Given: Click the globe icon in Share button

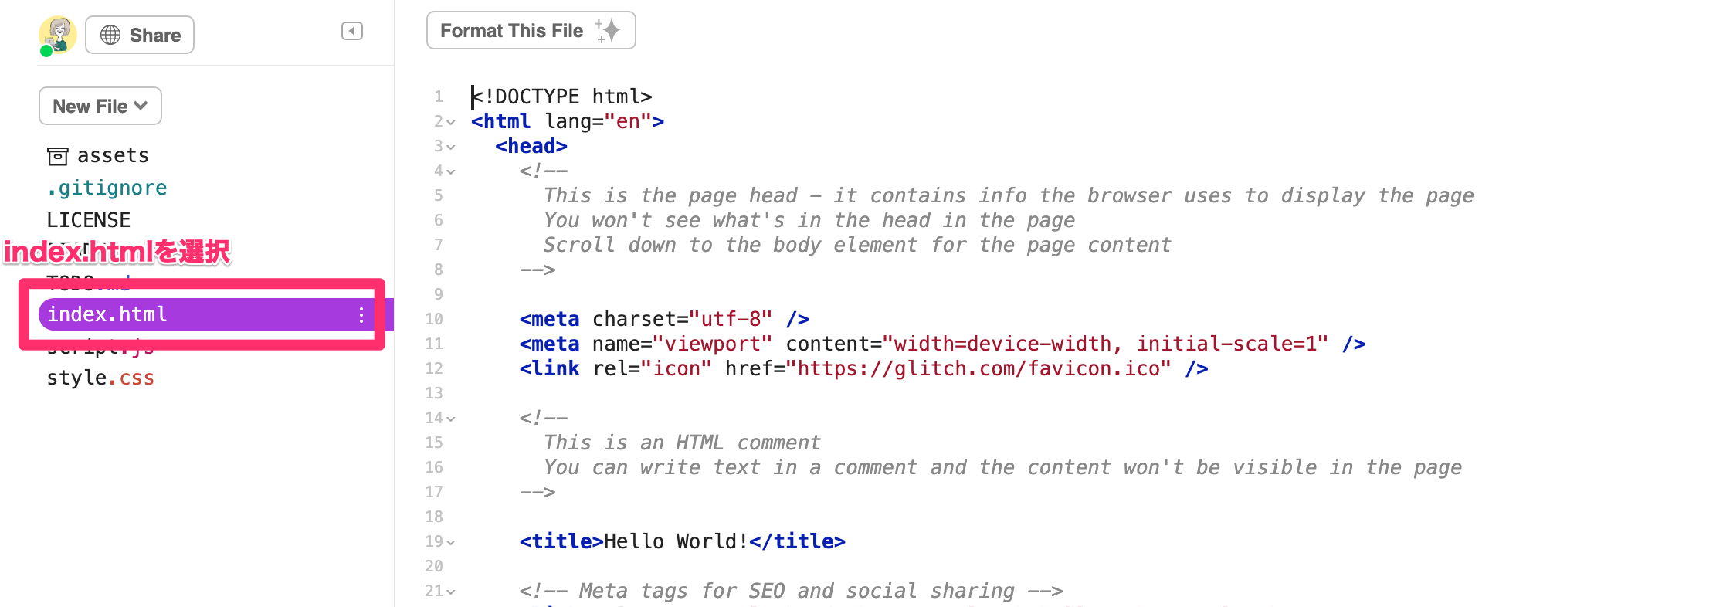Looking at the screenshot, I should (x=110, y=35).
